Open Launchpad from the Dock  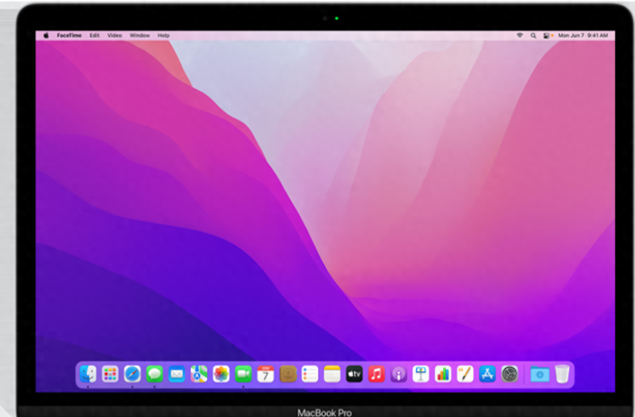point(110,373)
